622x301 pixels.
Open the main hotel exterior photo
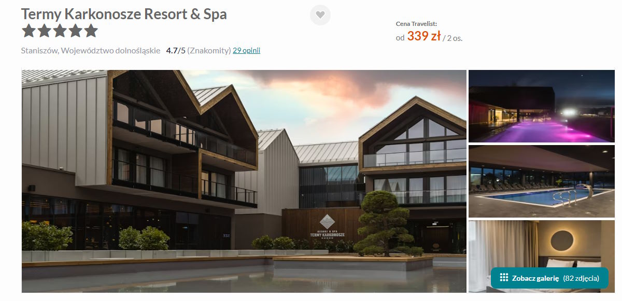tap(244, 181)
